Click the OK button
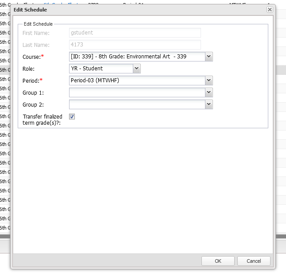Image resolution: width=286 pixels, height=280 pixels. click(x=218, y=261)
